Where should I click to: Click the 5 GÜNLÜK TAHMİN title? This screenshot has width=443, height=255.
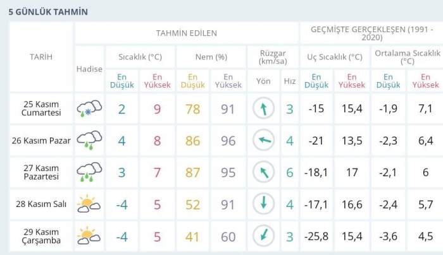click(x=47, y=11)
